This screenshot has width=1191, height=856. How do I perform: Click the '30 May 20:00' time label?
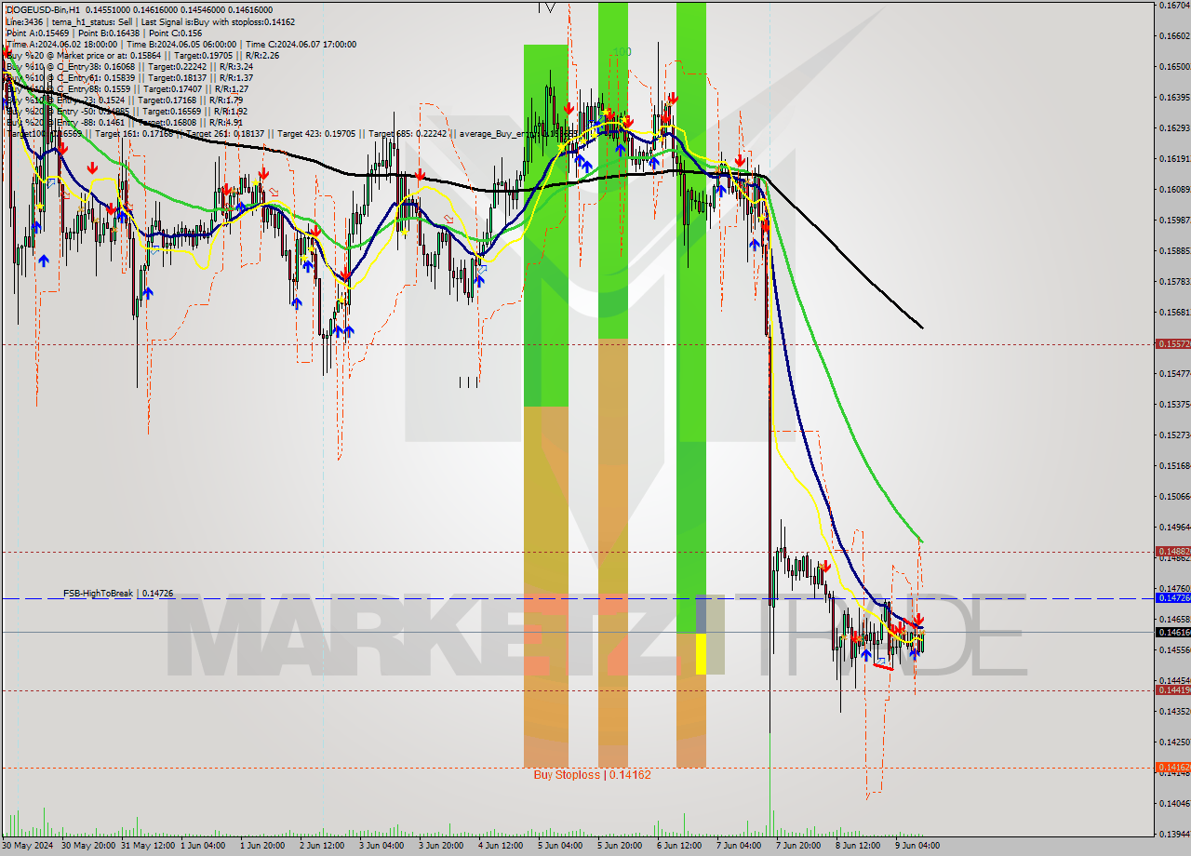pos(87,846)
